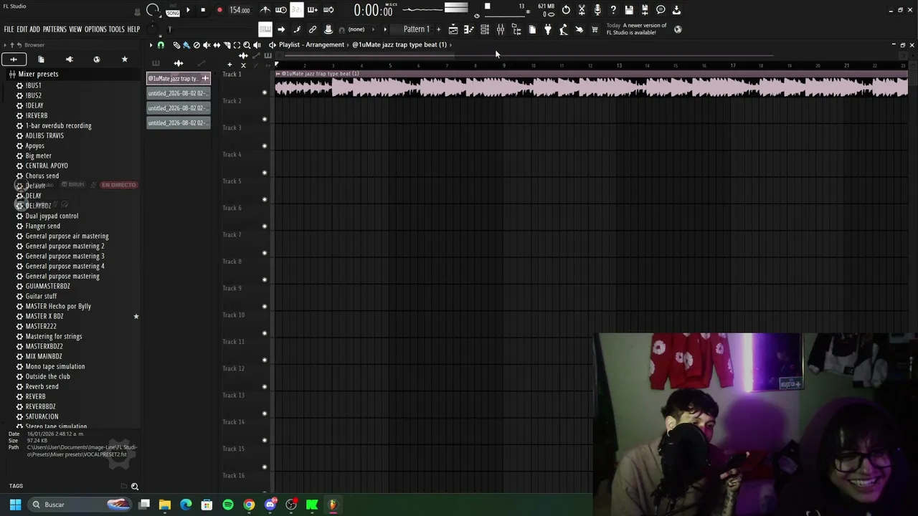Toggle the playlist magnet snap icon
The image size is (918, 516).
point(161,45)
